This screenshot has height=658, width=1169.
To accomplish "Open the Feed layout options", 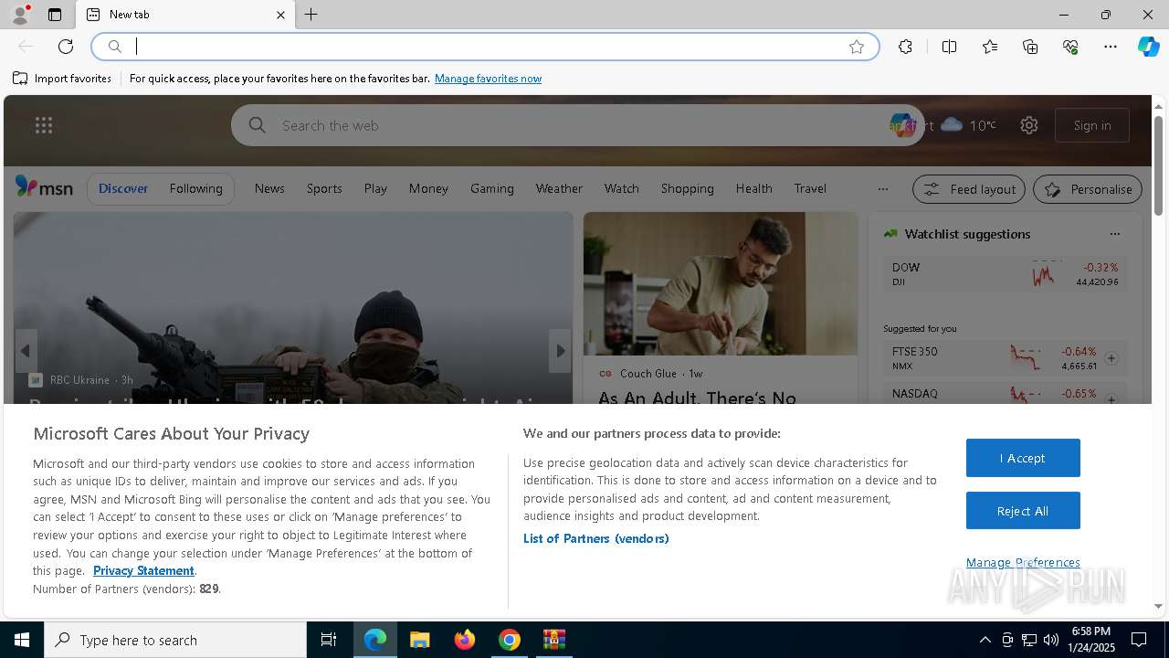I will pyautogui.click(x=969, y=189).
